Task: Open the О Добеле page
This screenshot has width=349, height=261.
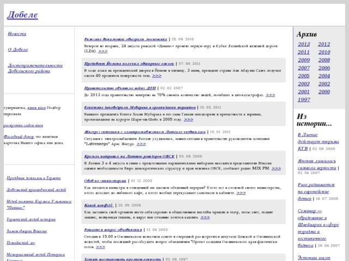Action: 18,49
